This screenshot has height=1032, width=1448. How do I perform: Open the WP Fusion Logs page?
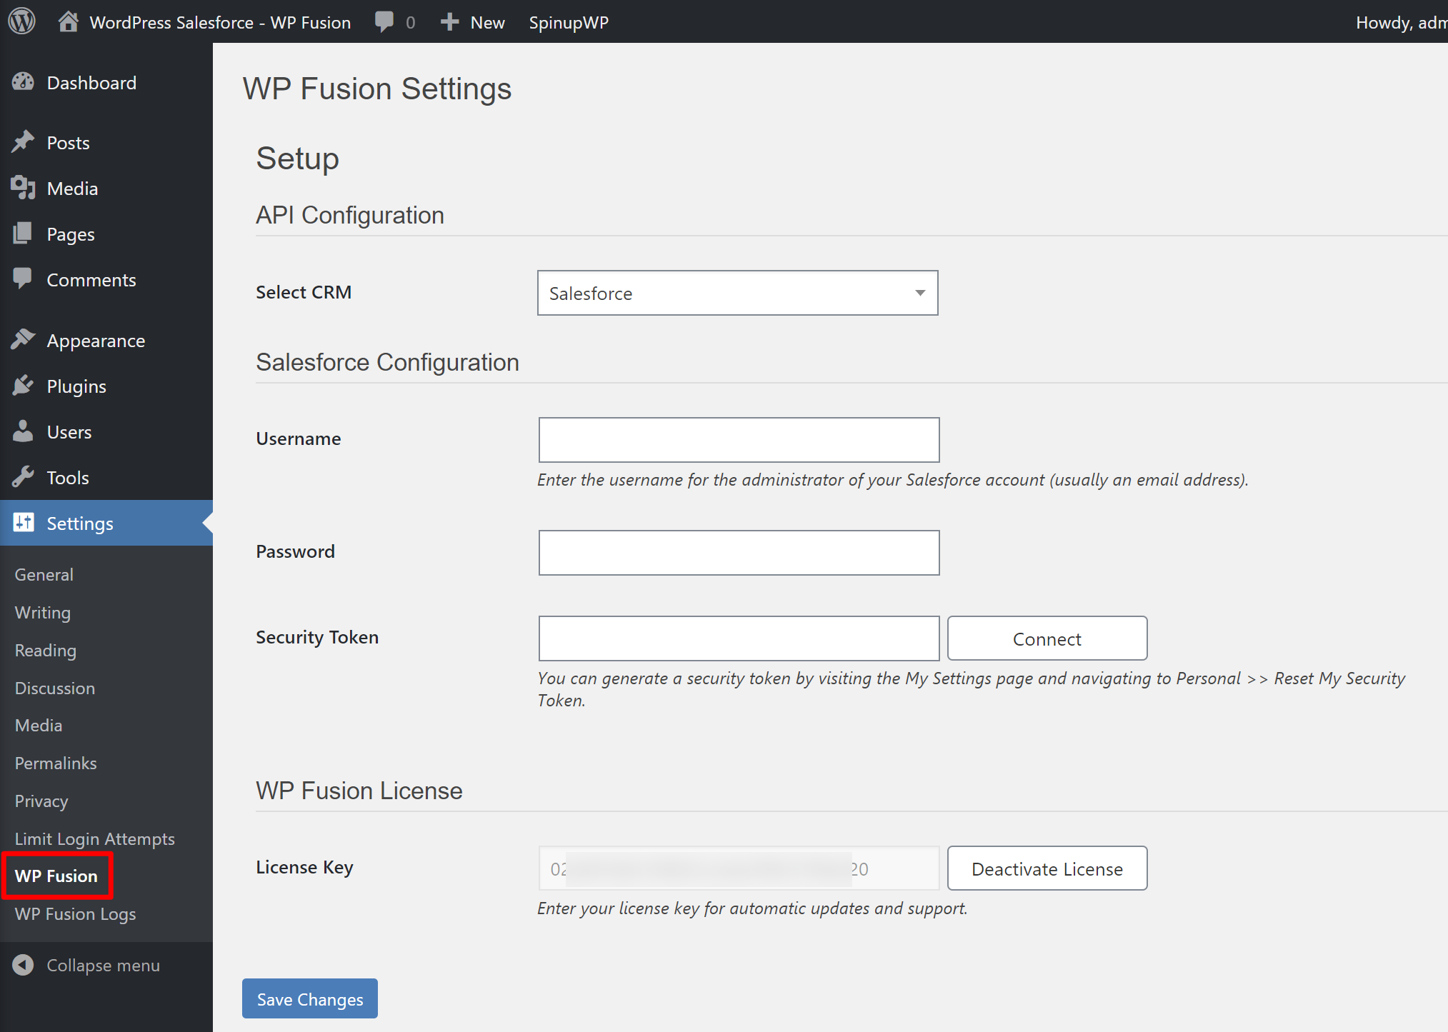tap(74, 914)
